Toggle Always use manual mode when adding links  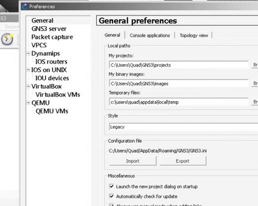pyautogui.click(x=112, y=205)
